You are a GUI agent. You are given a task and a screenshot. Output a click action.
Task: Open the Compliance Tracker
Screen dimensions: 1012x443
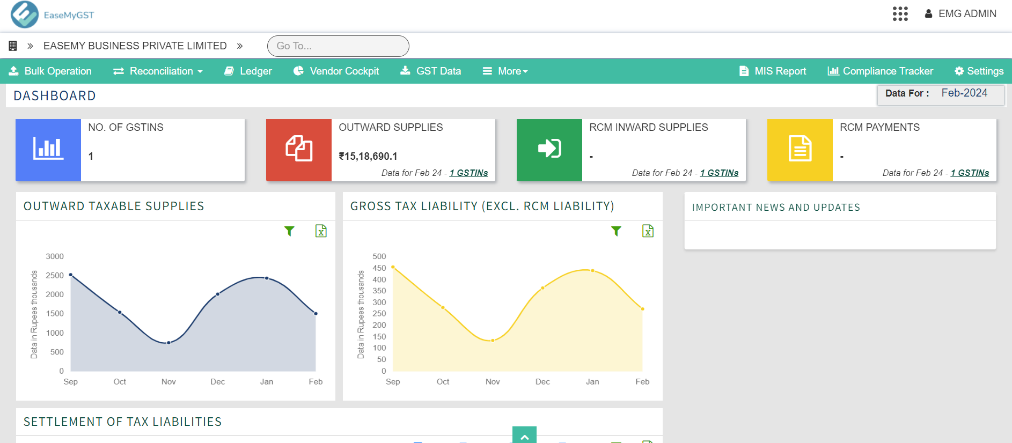pyautogui.click(x=881, y=71)
